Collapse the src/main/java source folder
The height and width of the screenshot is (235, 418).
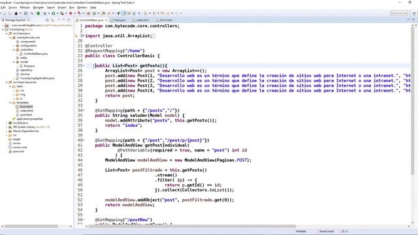7,33
